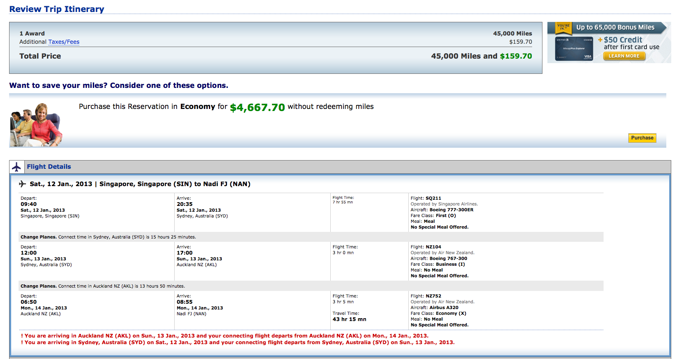Click the total price 45,000 Miles and $159.70
This screenshot has width=682, height=359.
click(x=481, y=56)
